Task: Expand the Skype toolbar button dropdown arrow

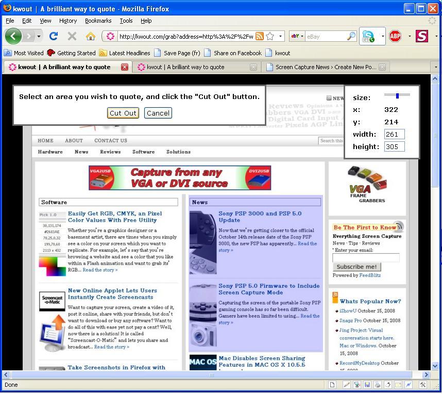Action: (x=383, y=36)
